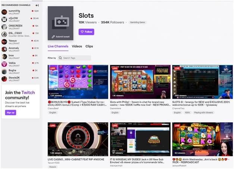Open Slots with Philip stream thumbnail

coord(140,82)
